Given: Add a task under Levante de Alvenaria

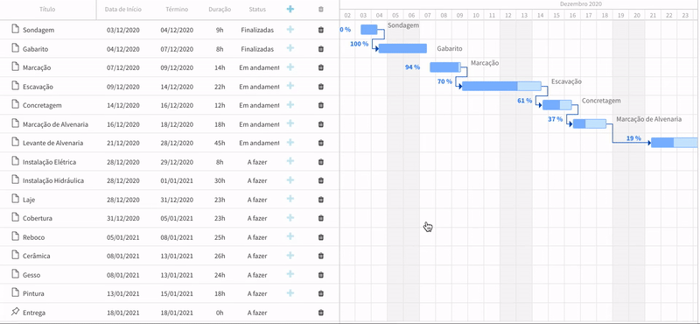Looking at the screenshot, I should (x=290, y=142).
